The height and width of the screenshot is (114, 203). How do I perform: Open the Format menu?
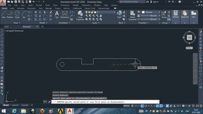coord(39,5)
